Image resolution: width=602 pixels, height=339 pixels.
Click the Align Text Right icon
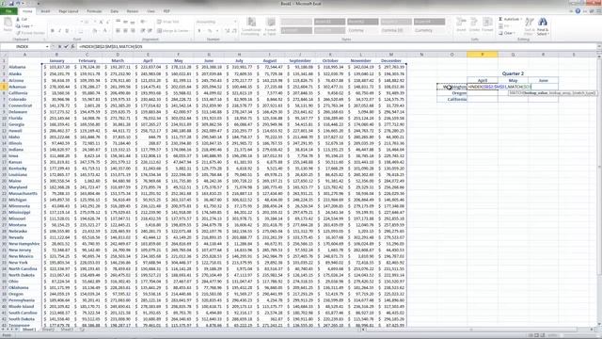point(133,31)
